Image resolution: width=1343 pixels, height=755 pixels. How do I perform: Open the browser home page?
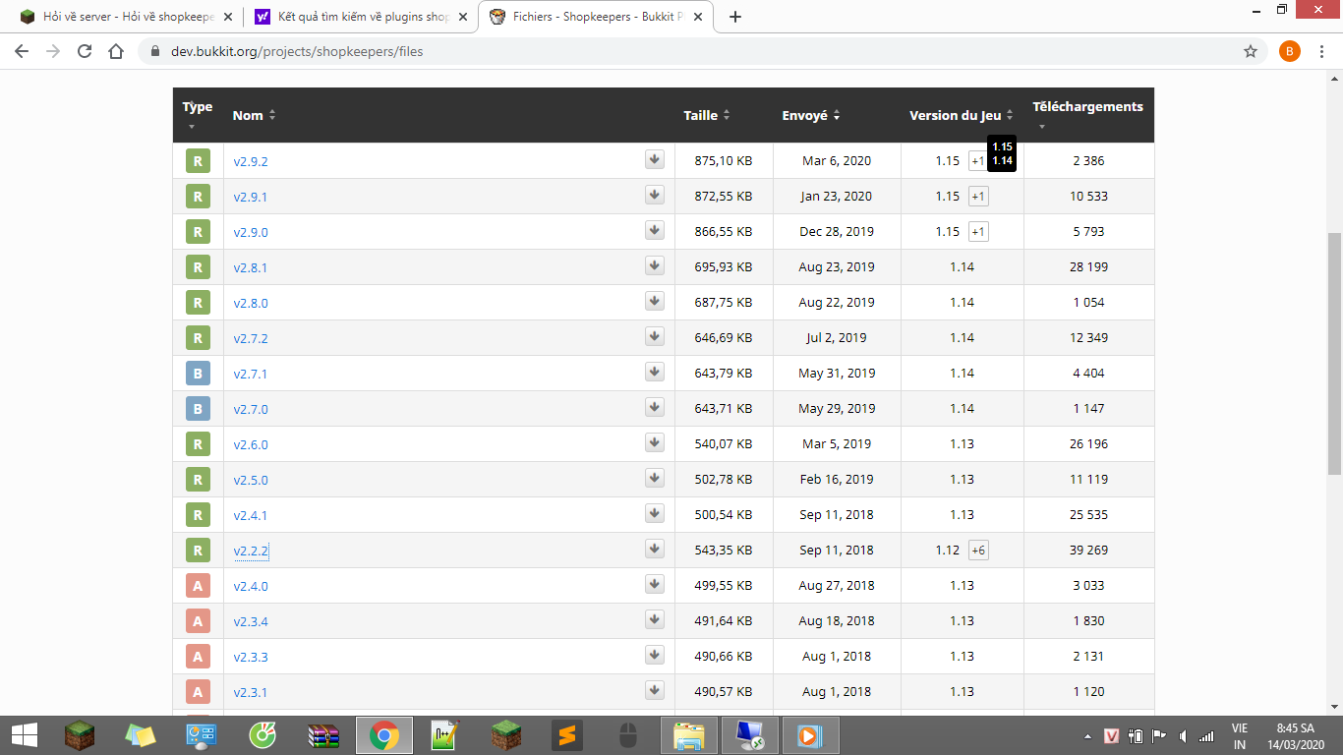coord(116,51)
